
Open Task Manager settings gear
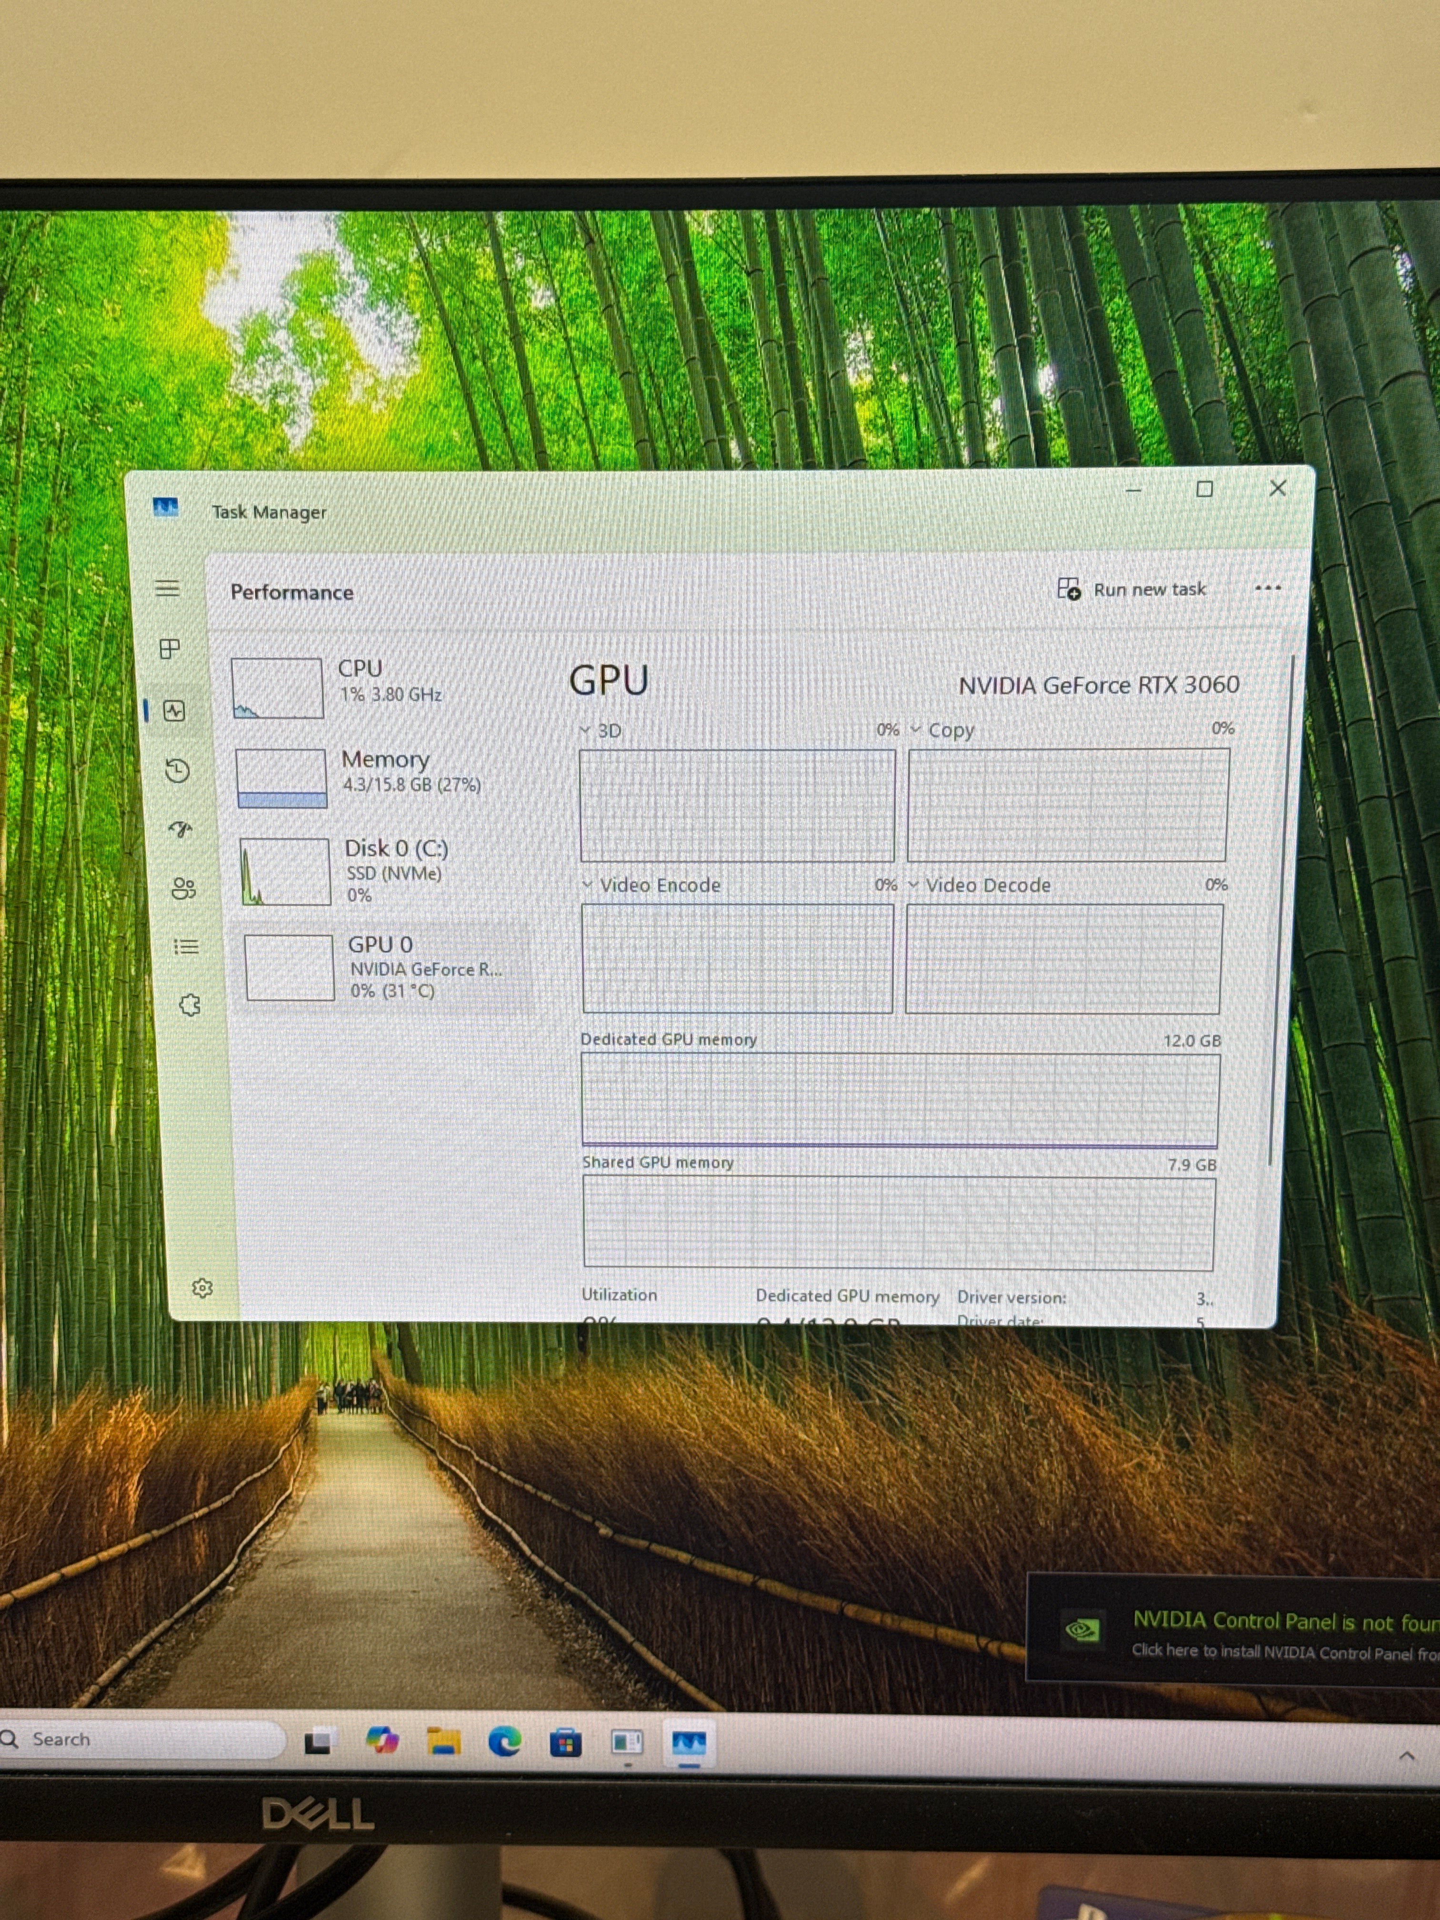pyautogui.click(x=202, y=1288)
